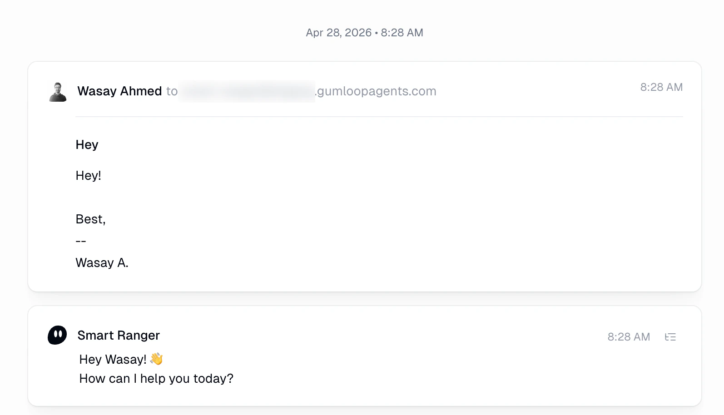The width and height of the screenshot is (724, 415).
Task: Click the waving hand emoji in the reply
Action: click(157, 359)
